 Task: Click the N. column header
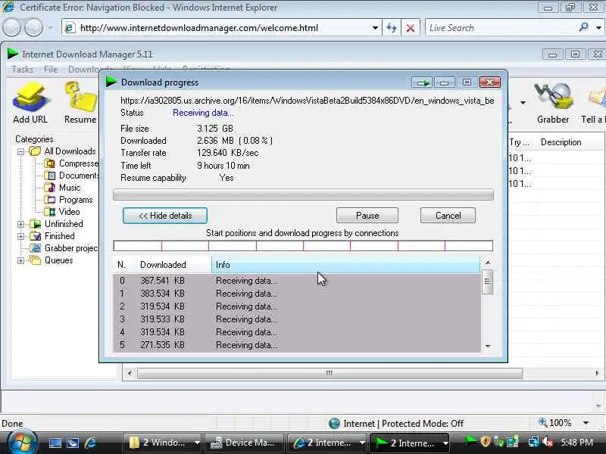pyautogui.click(x=121, y=265)
